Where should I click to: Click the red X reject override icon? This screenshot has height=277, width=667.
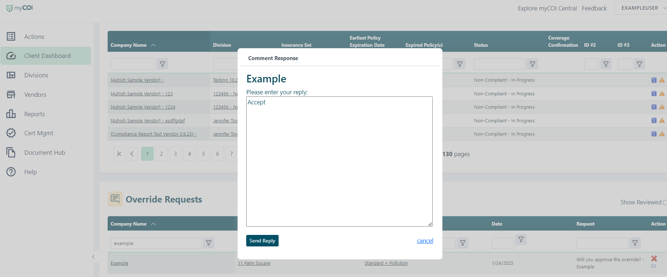point(654,258)
